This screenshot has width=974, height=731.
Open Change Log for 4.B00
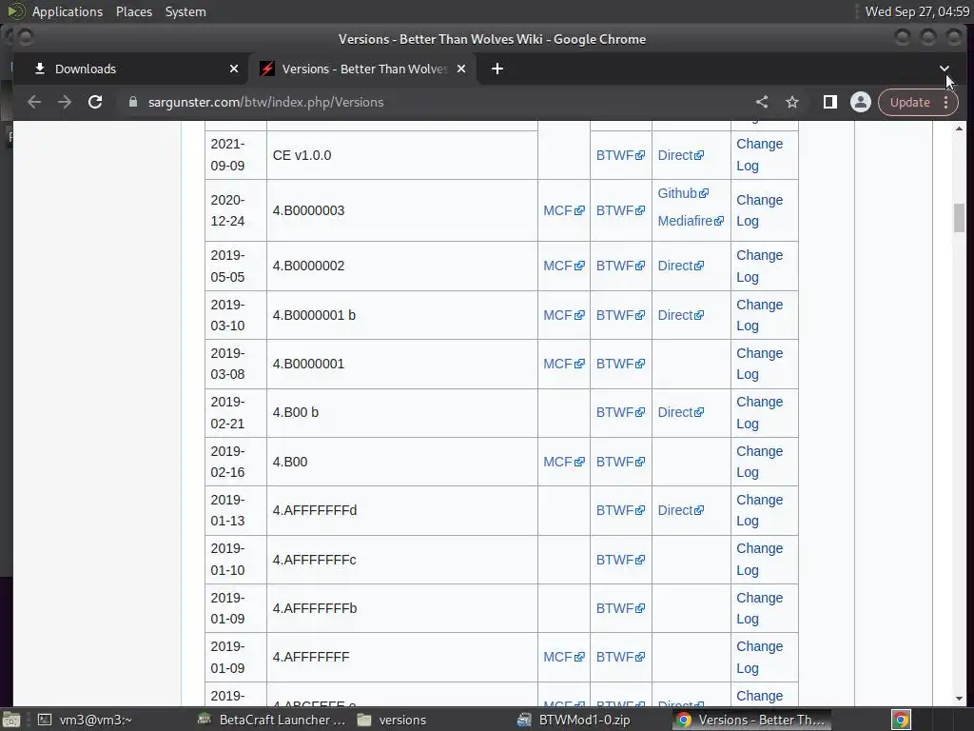coord(759,462)
